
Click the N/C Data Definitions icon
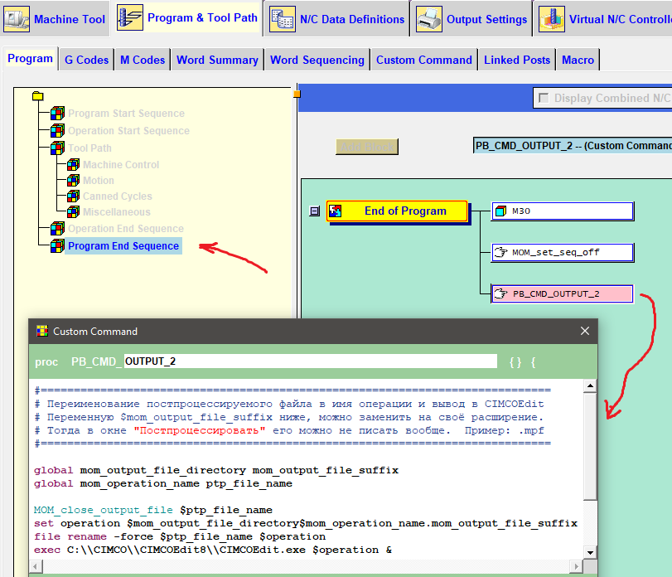click(283, 18)
